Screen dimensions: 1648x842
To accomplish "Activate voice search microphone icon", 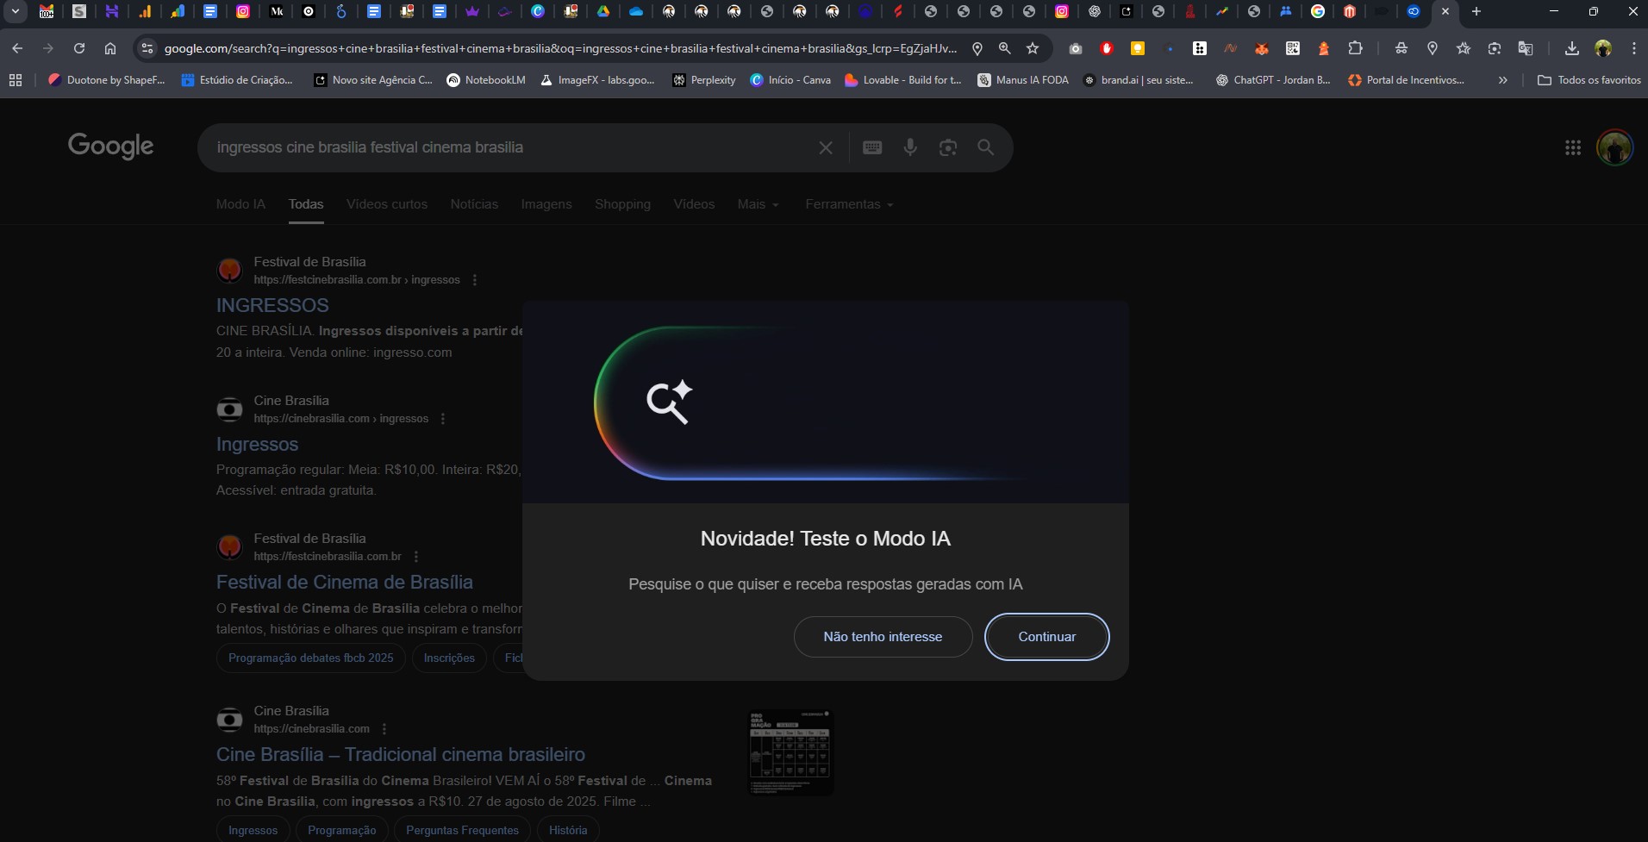I will pyautogui.click(x=910, y=147).
